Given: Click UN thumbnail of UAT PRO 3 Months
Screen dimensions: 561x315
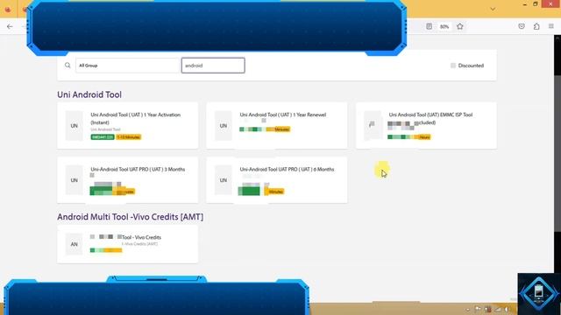Looking at the screenshot, I should pyautogui.click(x=74, y=180).
